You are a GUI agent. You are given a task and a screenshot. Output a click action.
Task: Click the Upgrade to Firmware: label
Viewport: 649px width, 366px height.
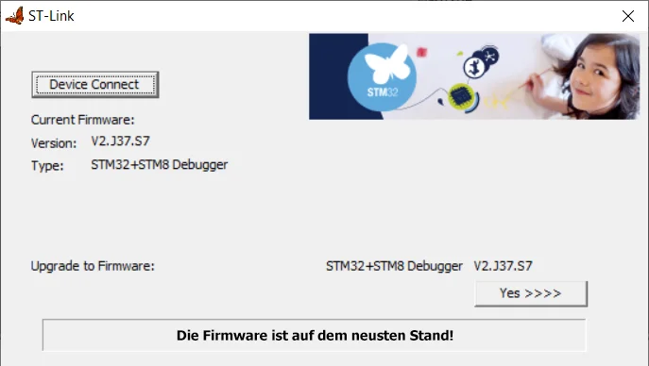[93, 266]
